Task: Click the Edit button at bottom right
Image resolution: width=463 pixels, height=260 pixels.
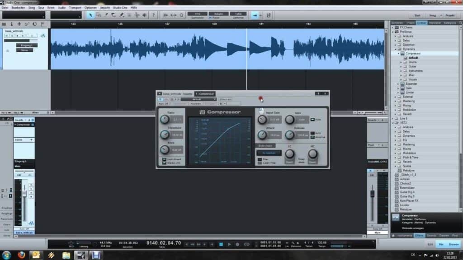Action: click(x=430, y=244)
